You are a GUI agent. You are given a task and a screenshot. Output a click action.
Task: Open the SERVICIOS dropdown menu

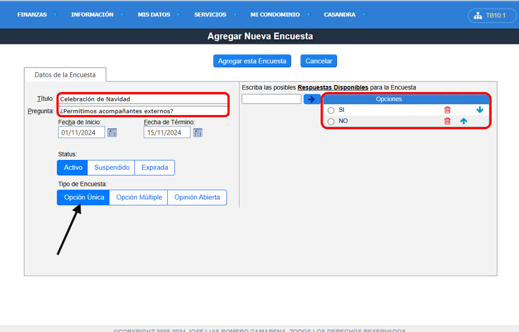[x=210, y=15]
